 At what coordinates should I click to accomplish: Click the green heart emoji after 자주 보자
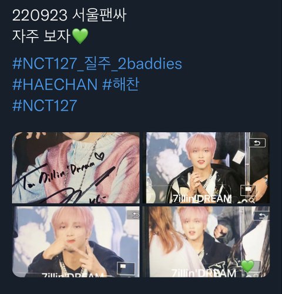[x=80, y=36]
